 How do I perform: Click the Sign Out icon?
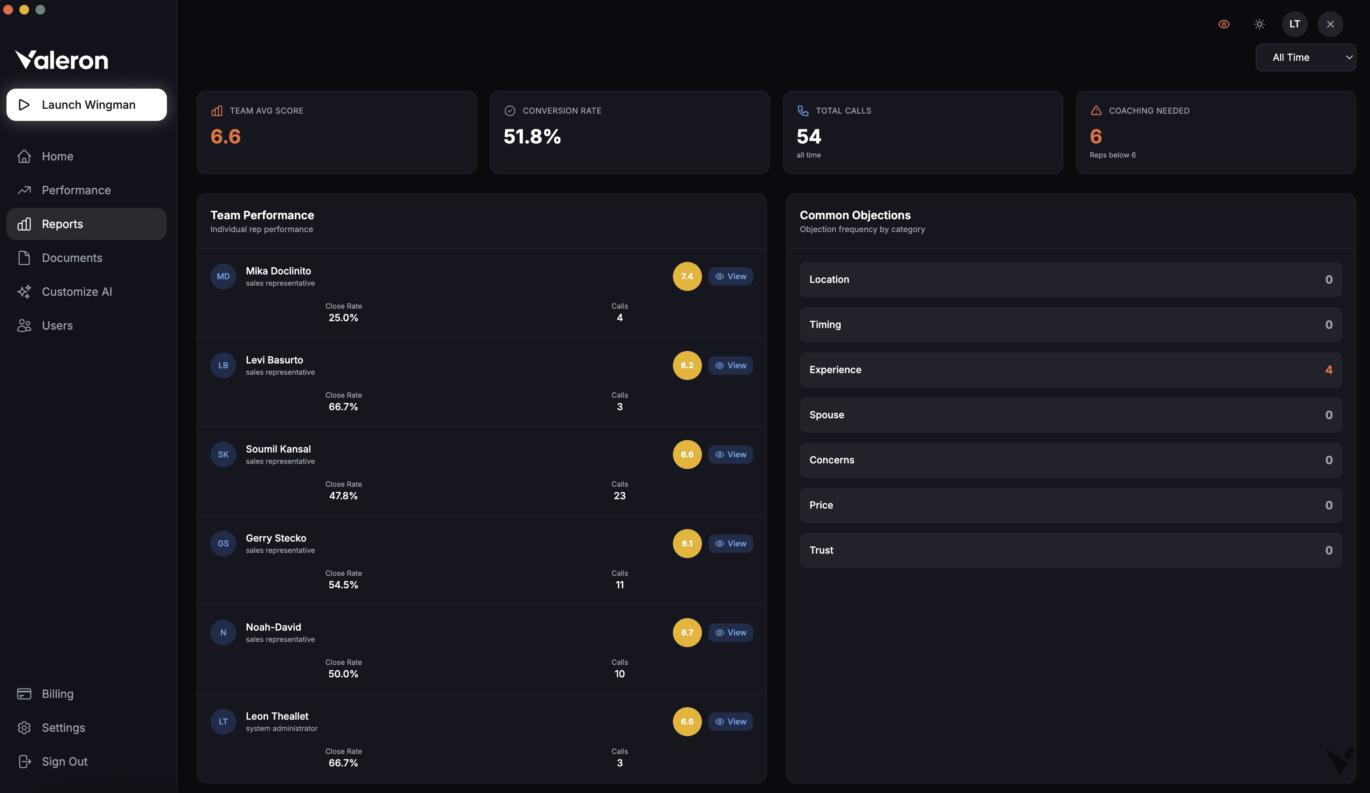(x=24, y=762)
